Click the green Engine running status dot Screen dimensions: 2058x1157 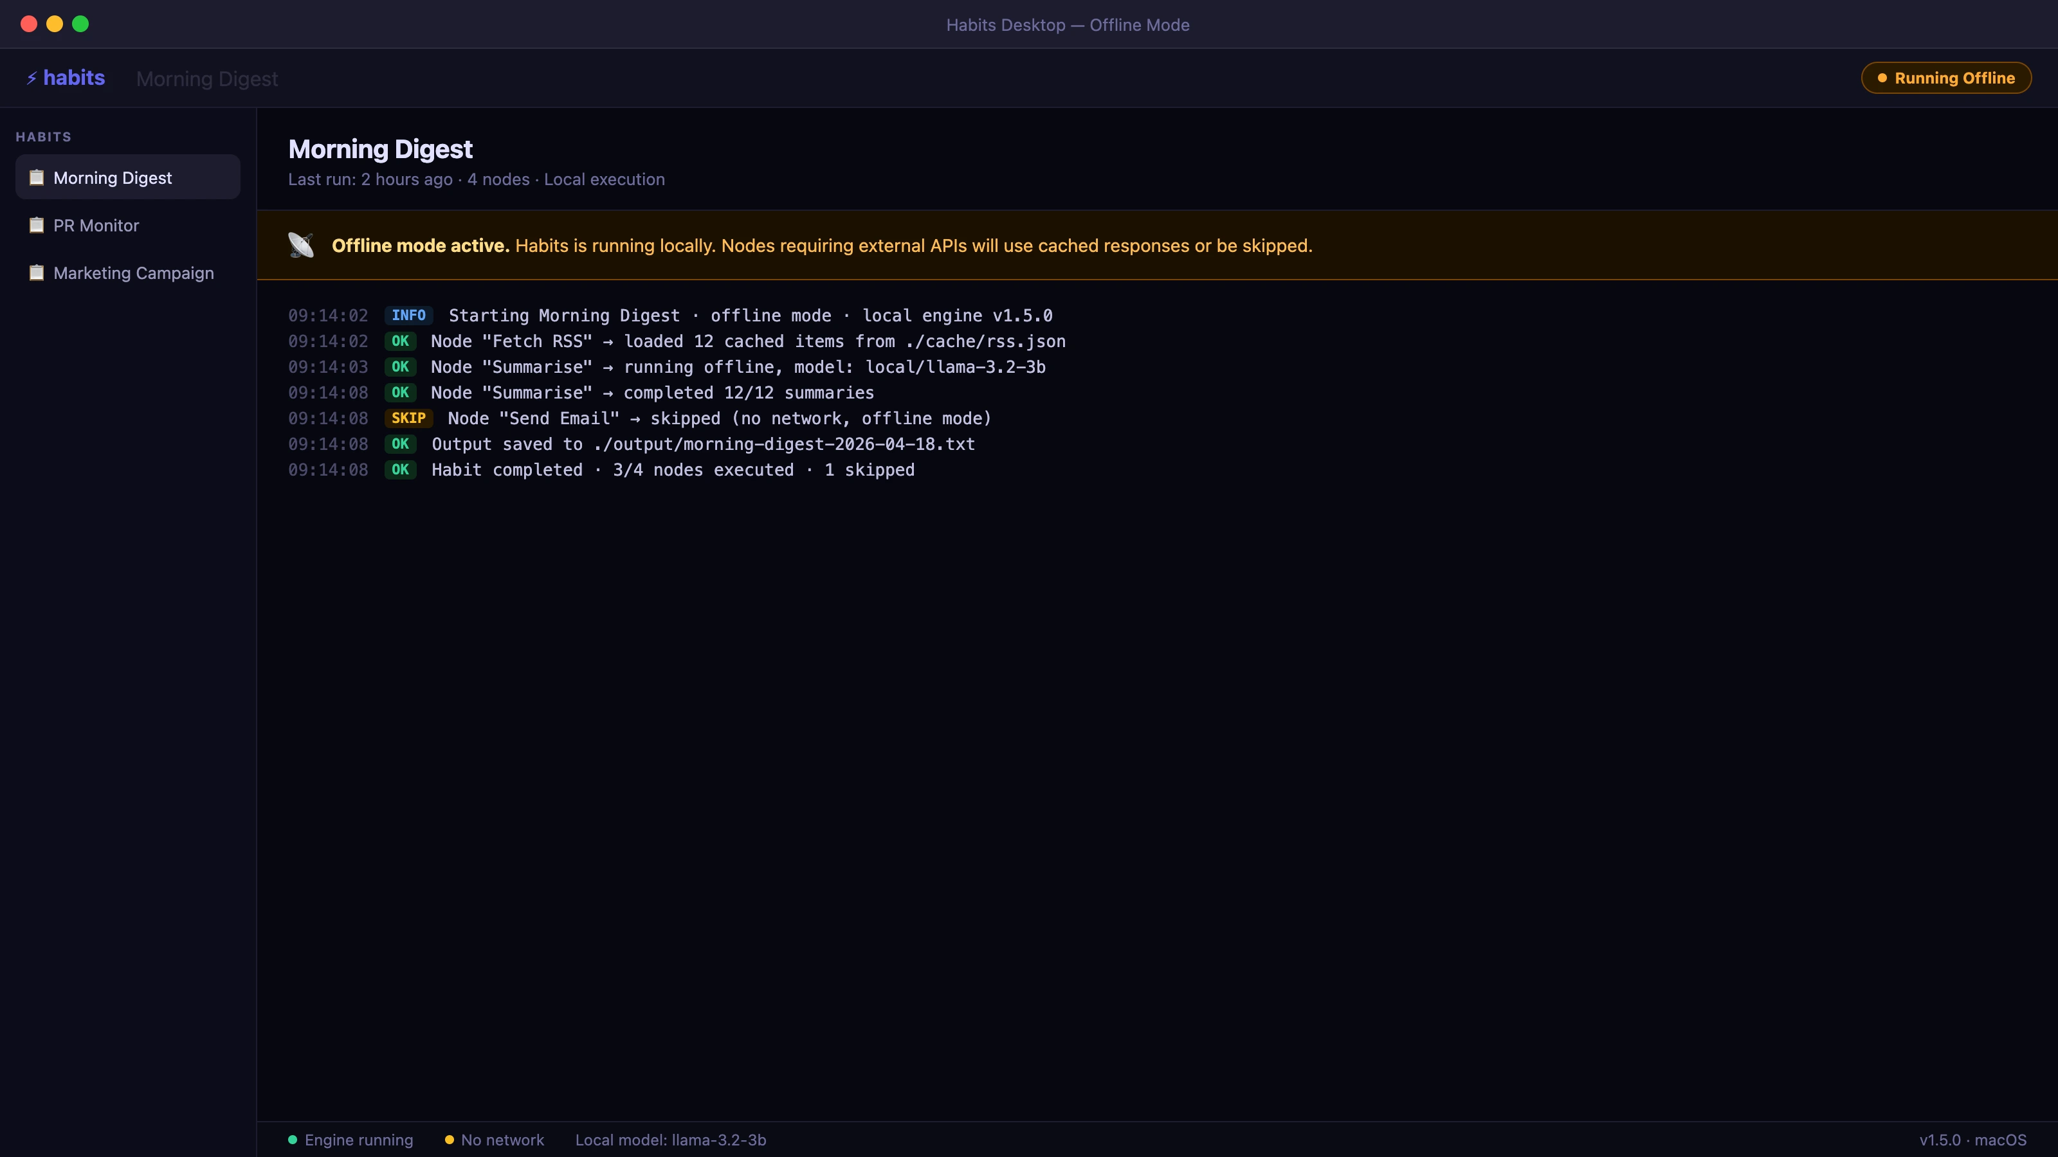coord(293,1140)
